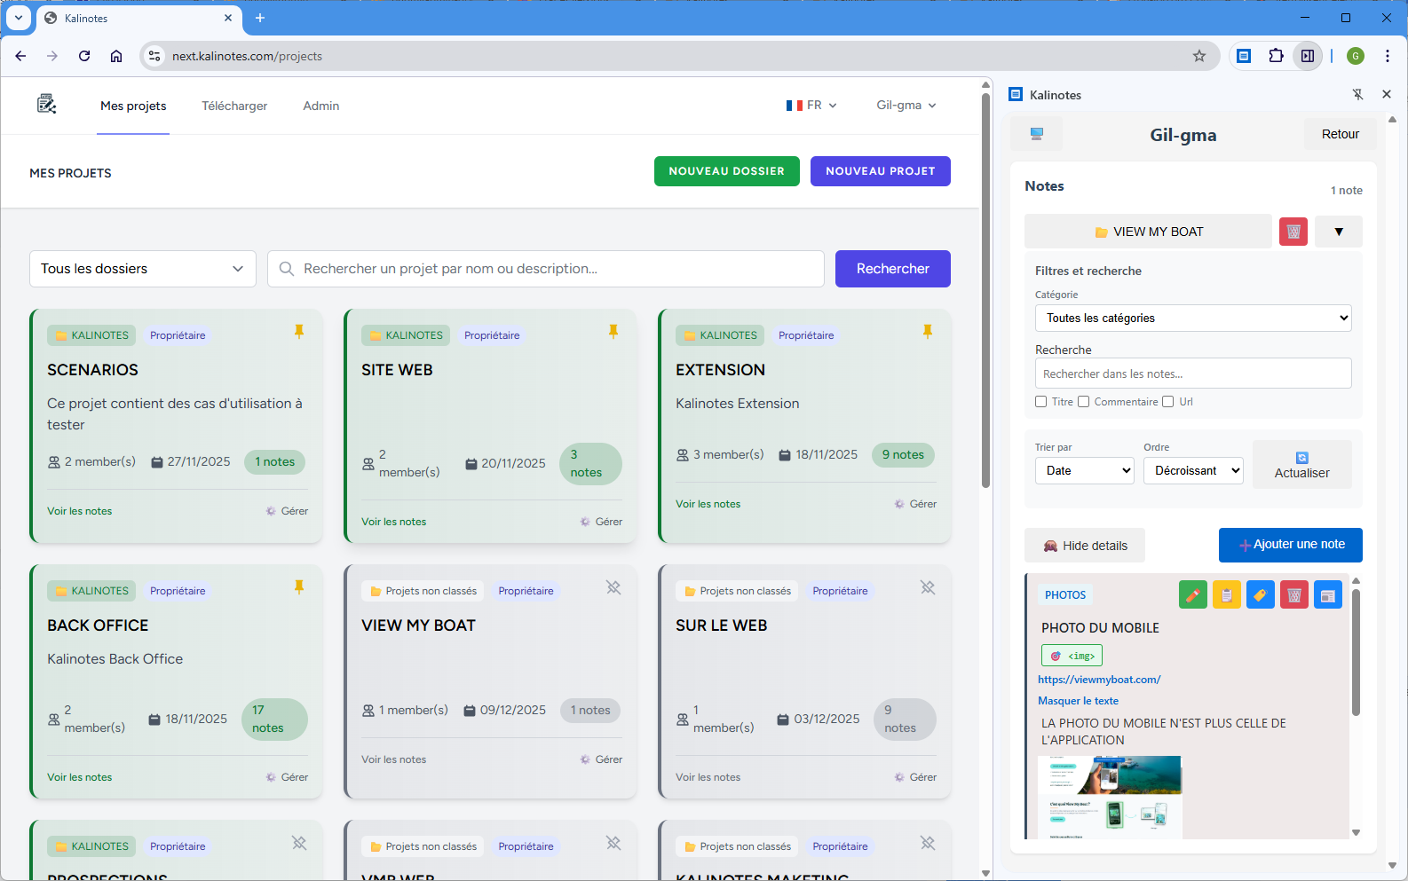
Task: Click NOUVEAU PROJET button
Action: tap(881, 171)
